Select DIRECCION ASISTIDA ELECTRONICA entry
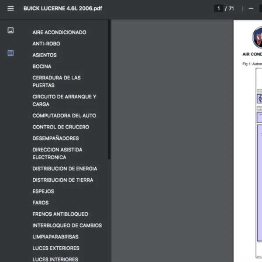This screenshot has height=262, width=262. coord(57,153)
